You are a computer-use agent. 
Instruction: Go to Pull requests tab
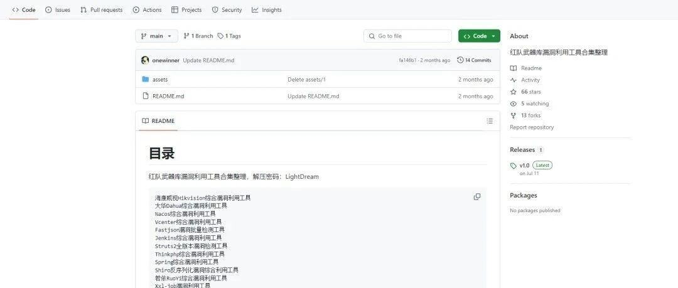pos(102,10)
